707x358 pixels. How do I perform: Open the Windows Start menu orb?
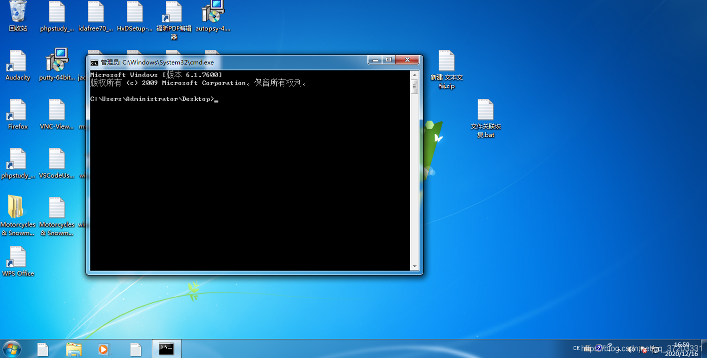coord(11,349)
